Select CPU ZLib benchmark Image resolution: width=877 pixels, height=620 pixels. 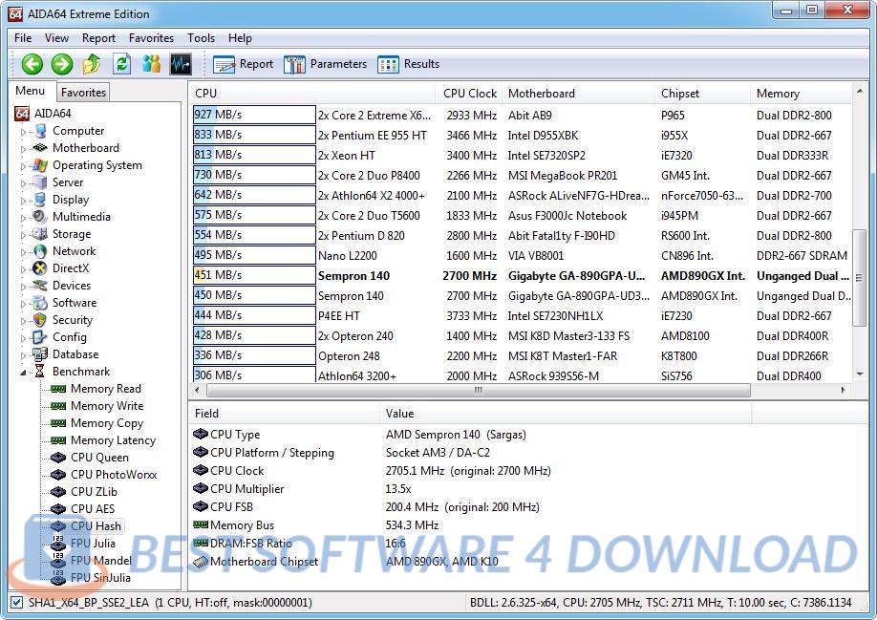(94, 492)
